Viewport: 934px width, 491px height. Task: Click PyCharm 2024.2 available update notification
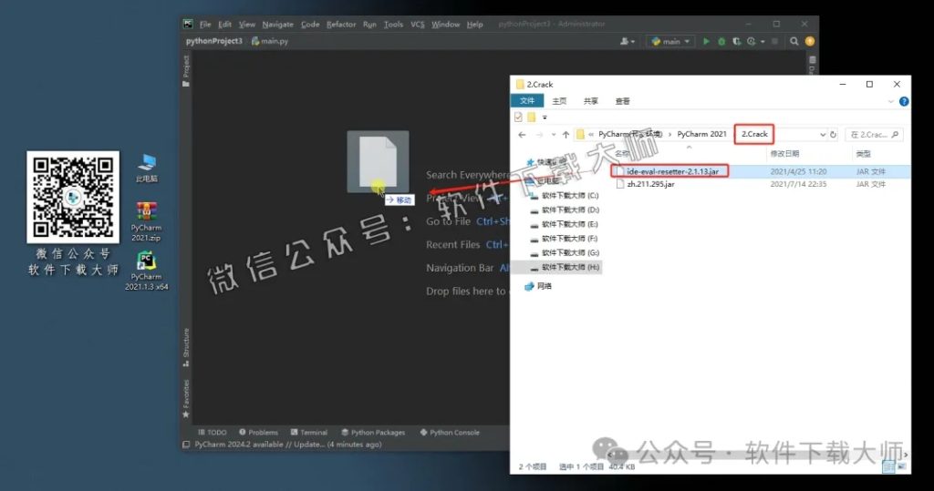pyautogui.click(x=287, y=445)
